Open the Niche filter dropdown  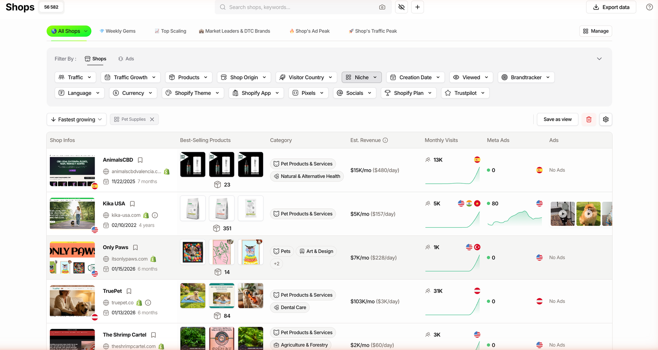point(361,77)
